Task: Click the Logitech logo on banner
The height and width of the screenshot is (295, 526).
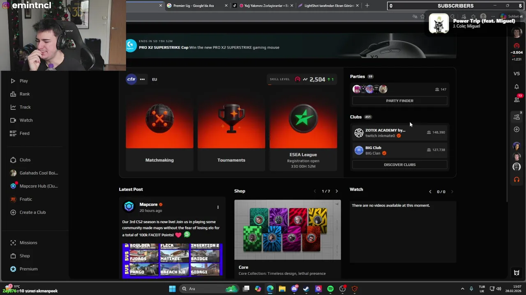Action: pyautogui.click(x=131, y=45)
